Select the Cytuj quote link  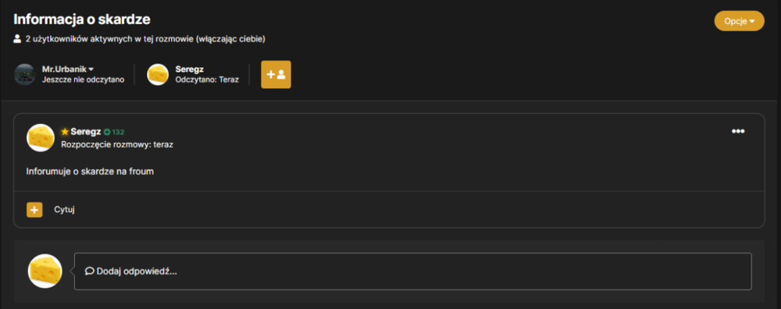pos(64,210)
